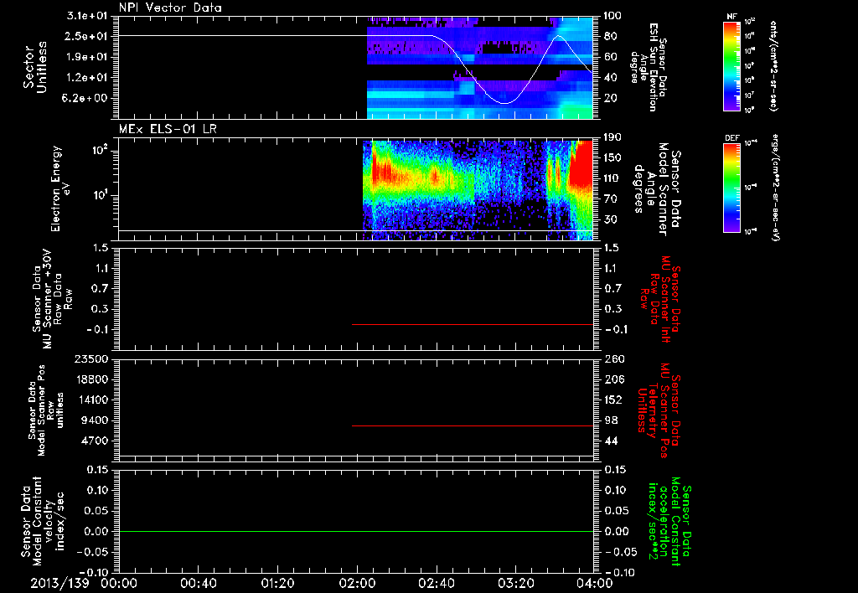Click the red MU Scanner Pos line

(473, 425)
